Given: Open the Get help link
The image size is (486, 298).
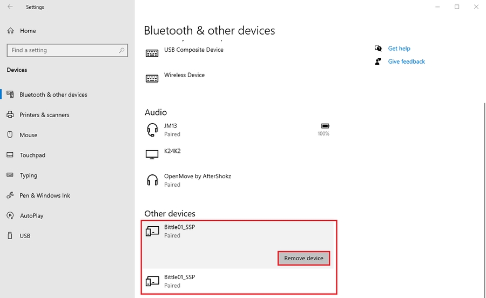Looking at the screenshot, I should [399, 49].
